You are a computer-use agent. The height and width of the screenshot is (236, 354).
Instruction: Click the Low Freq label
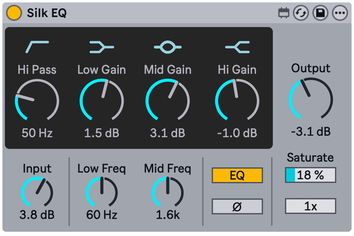coord(102,169)
